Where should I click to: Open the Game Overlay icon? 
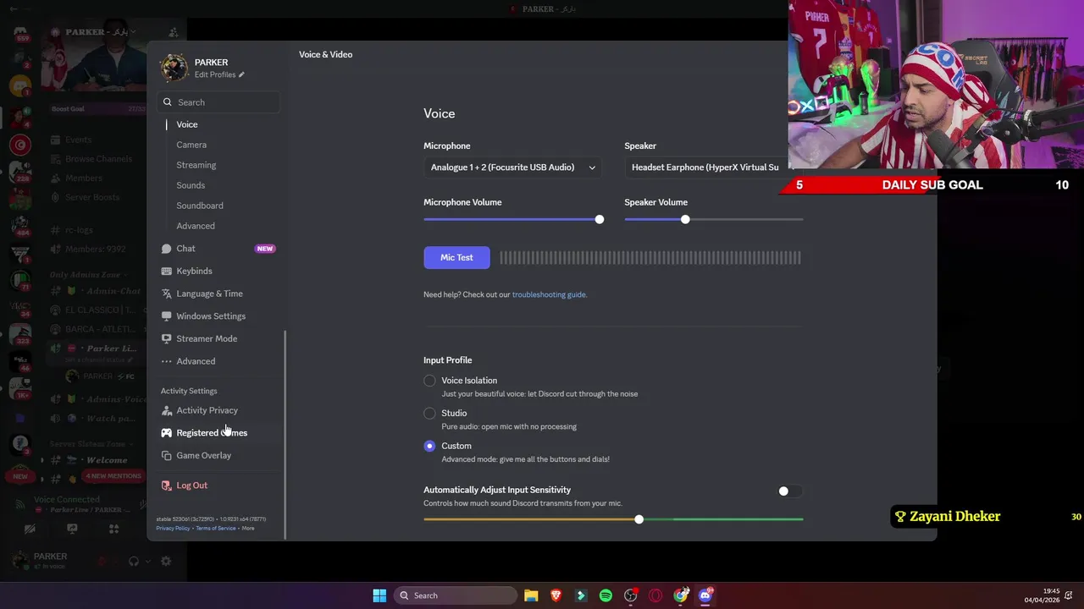(167, 455)
